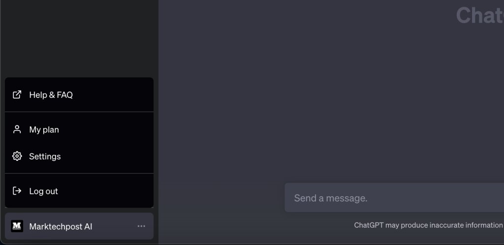Open Help & FAQ menu entry
This screenshot has height=245, width=504.
(79, 95)
